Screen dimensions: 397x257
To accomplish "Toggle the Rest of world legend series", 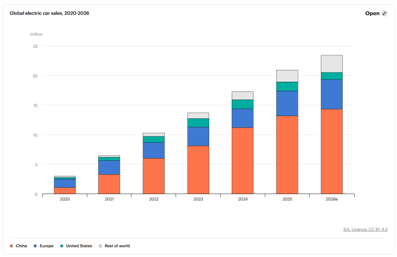I will point(114,246).
